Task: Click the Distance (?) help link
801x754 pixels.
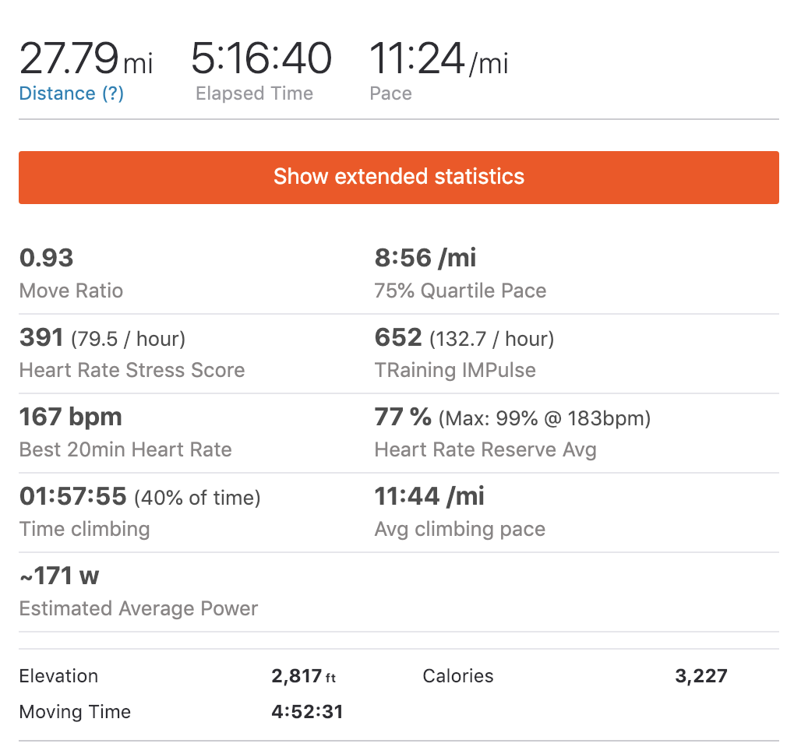Action: [x=71, y=93]
